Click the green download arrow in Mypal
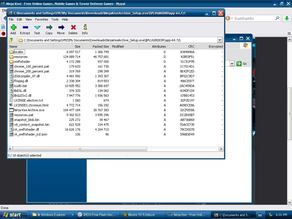Viewport: 292px width, 219px height. click(287, 18)
